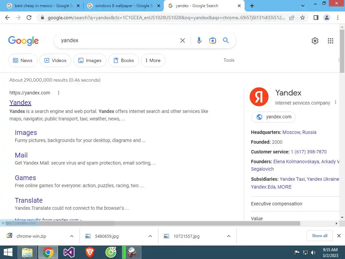Open the Chrome profile avatar
345x259 pixels.
[327, 18]
